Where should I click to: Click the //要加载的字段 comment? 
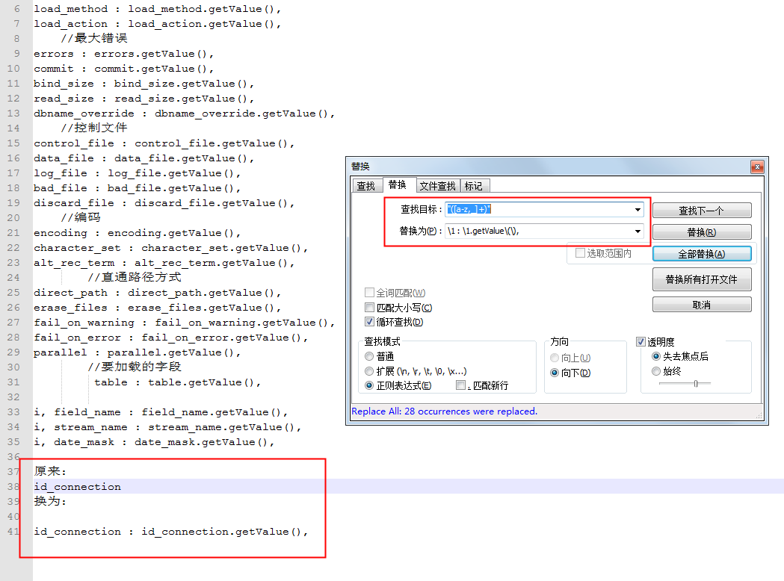pos(134,367)
